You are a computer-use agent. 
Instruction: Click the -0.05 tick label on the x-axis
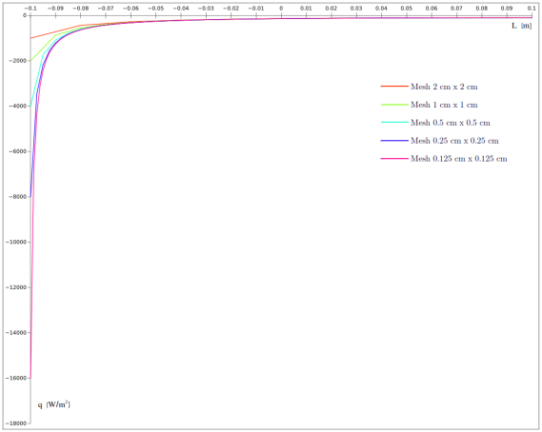155,9
